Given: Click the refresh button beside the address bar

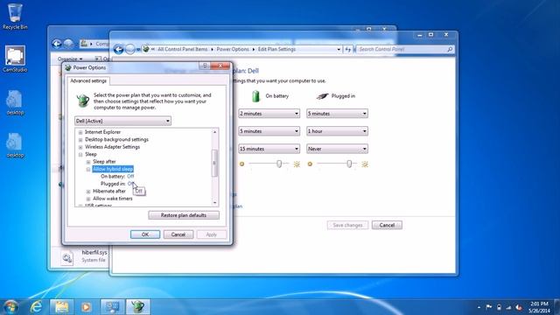Looking at the screenshot, I should 347,49.
